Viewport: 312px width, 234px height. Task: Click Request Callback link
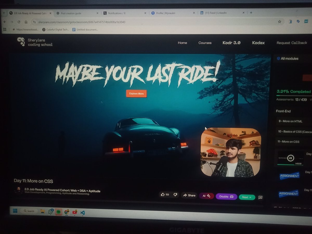click(x=292, y=43)
